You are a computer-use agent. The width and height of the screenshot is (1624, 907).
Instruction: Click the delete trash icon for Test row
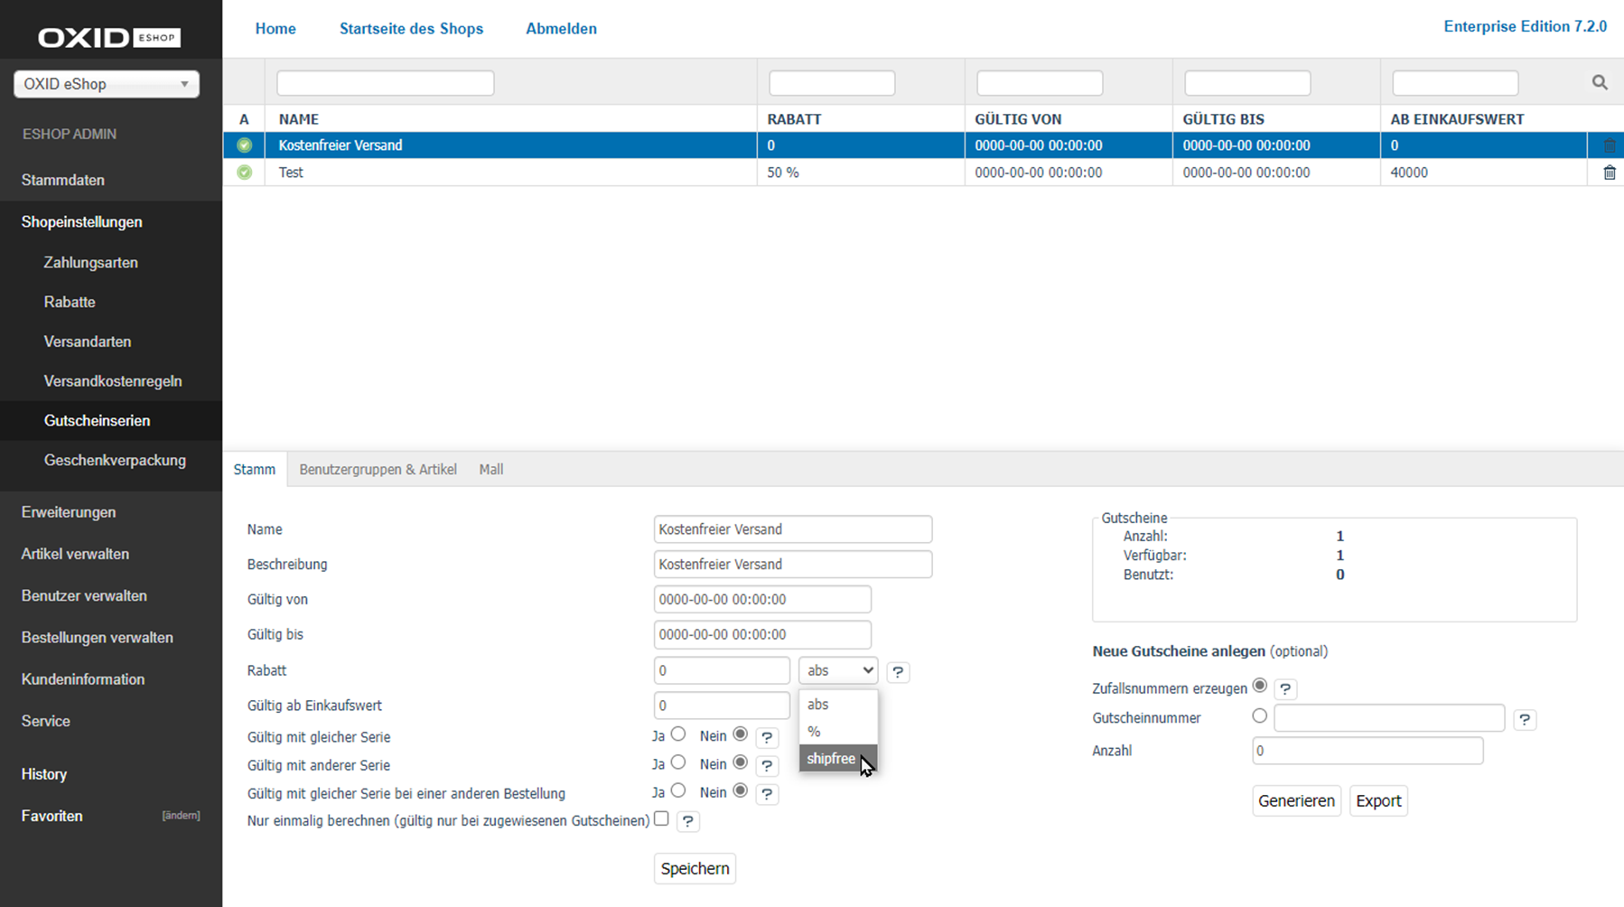[1609, 173]
